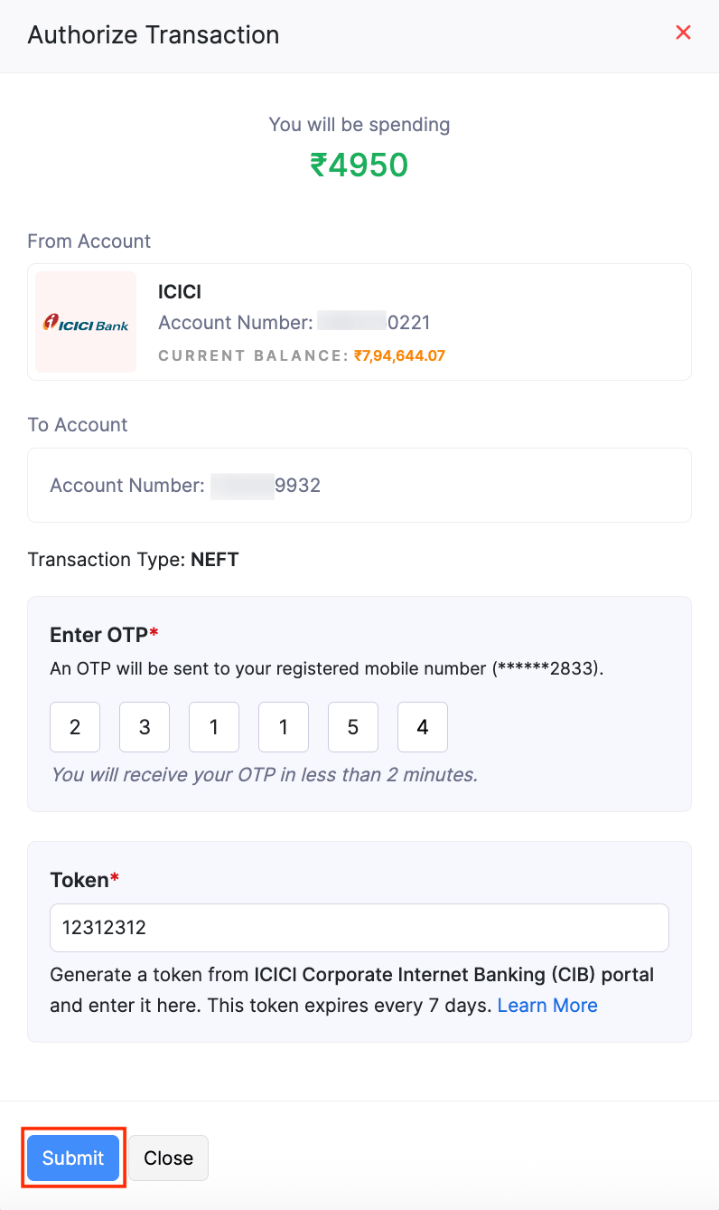The width and height of the screenshot is (719, 1210).
Task: Click the OTP box containing 5
Action: [x=352, y=727]
